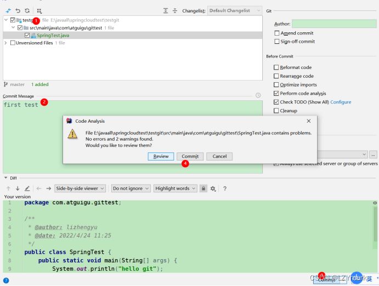Check the Unversioned Files checkbox
379x286 pixels.
point(13,43)
